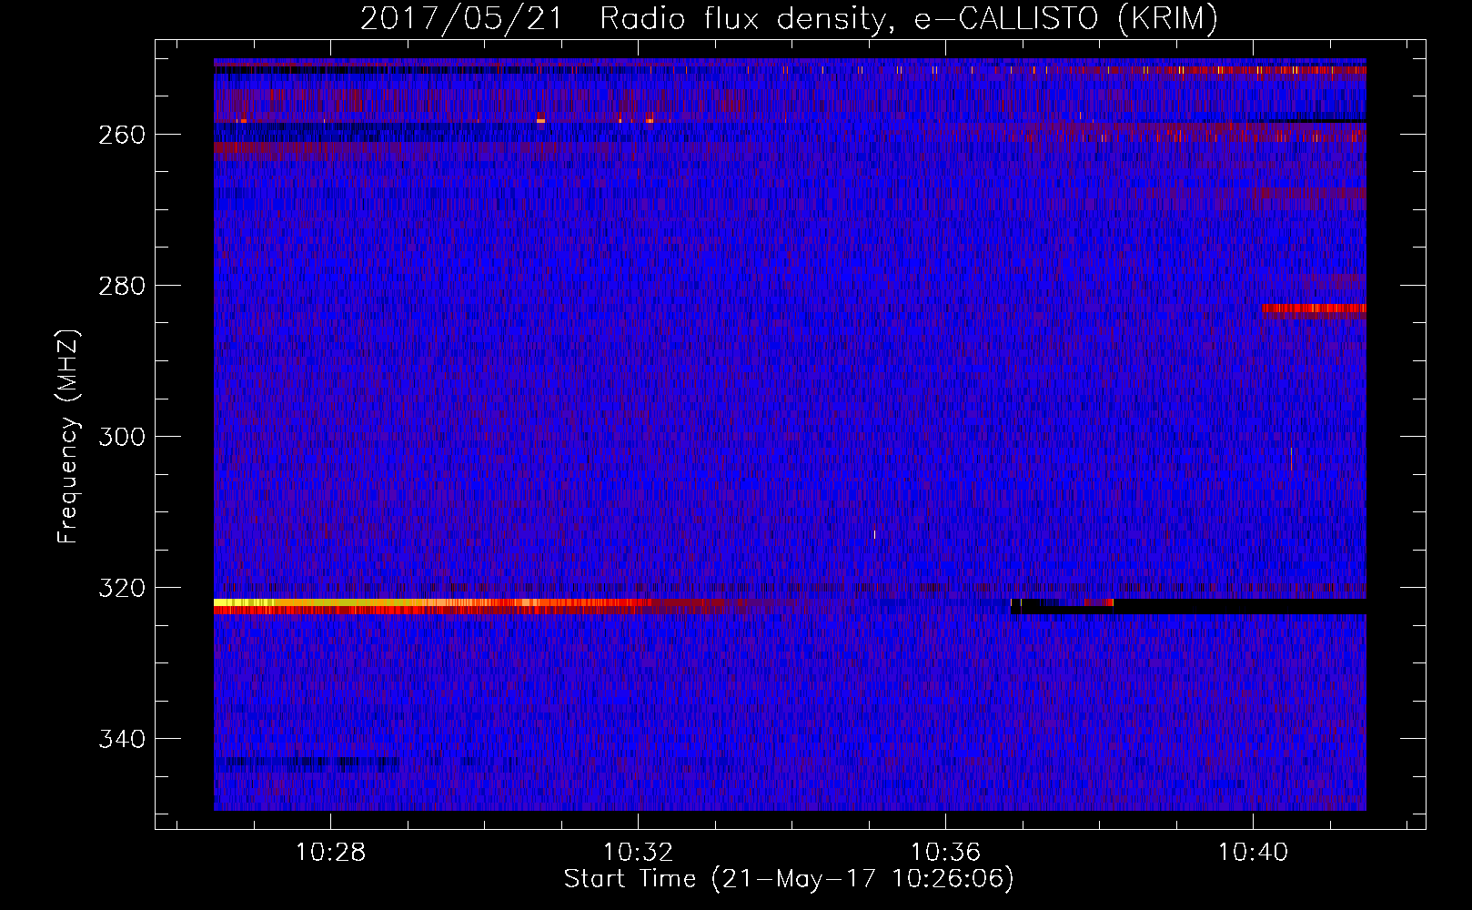Image resolution: width=1472 pixels, height=910 pixels.
Task: Click the "Frequency (MHZ)" axis label
Action: 68,436
